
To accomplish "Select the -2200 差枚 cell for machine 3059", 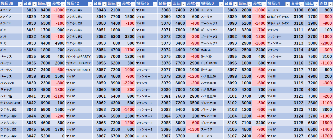I will (x=128, y=83).
